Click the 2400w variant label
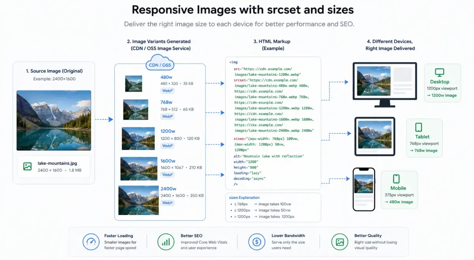The image size is (474, 260). click(x=168, y=189)
